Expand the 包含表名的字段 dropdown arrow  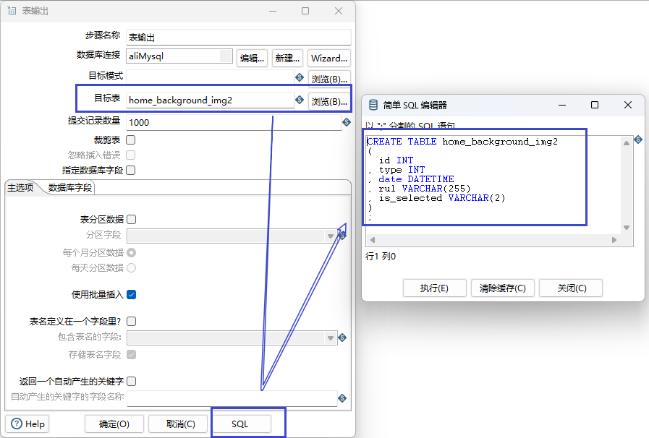point(331,338)
